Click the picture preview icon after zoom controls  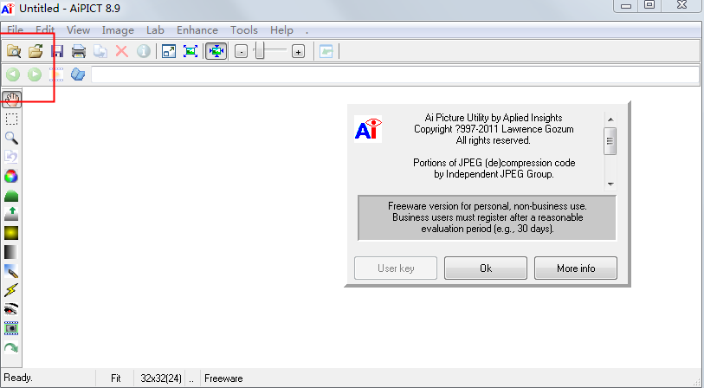[326, 51]
